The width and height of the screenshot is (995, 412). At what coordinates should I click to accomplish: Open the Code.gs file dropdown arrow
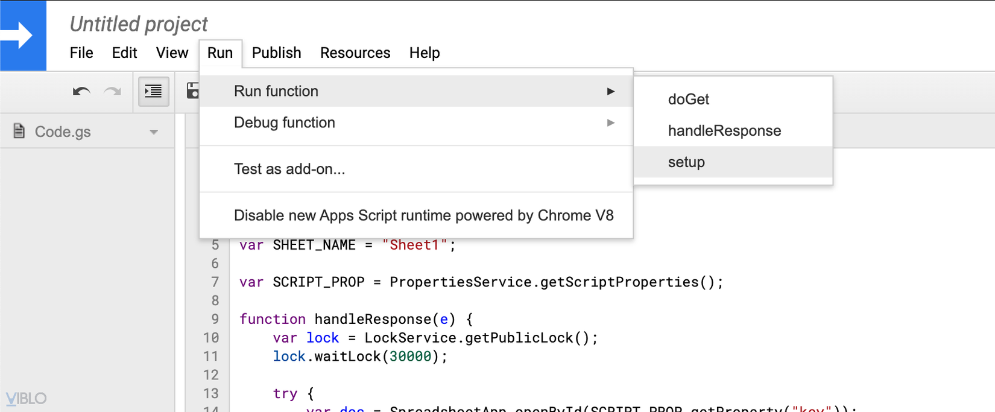point(154,132)
